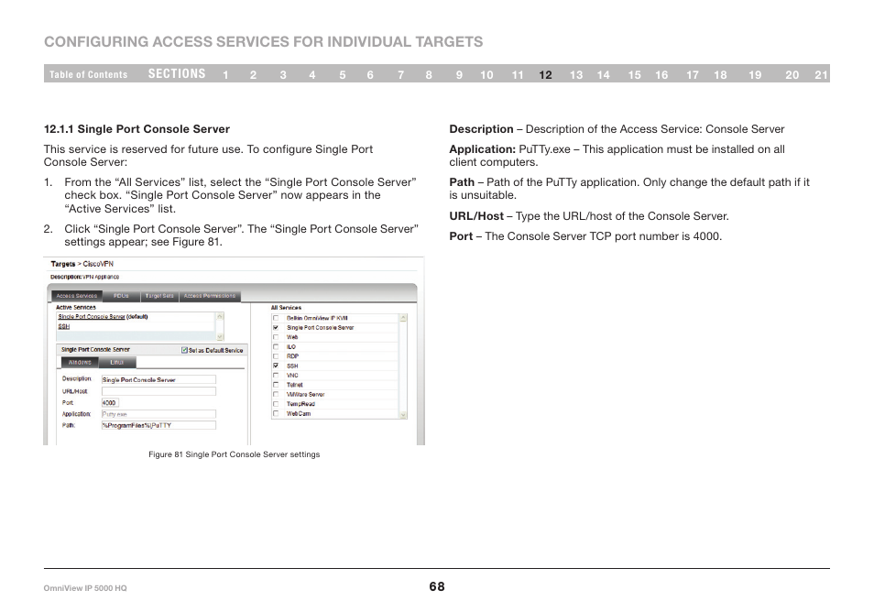
Task: Click the Figure 81 caption text
Action: click(x=235, y=454)
